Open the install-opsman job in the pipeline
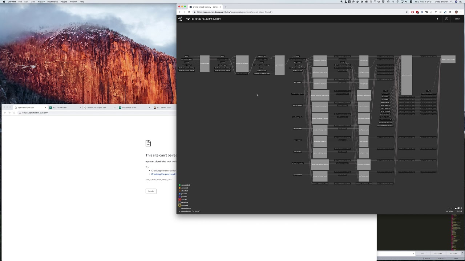Image resolution: width=465 pixels, height=261 pixels. (205, 64)
